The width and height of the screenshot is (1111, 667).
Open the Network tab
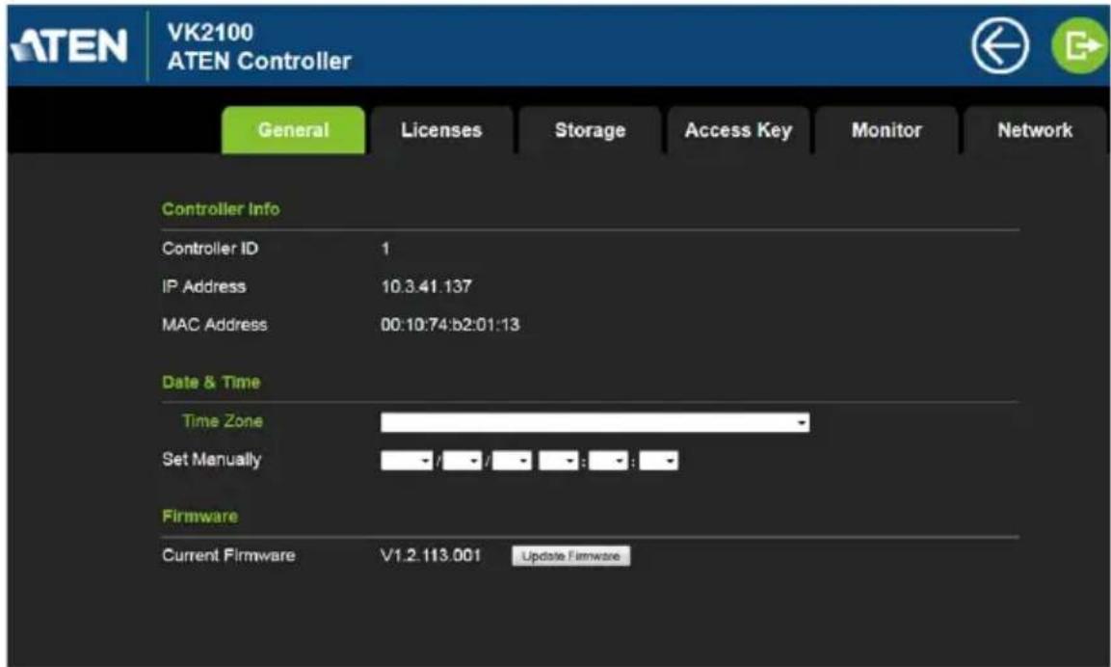[1035, 130]
